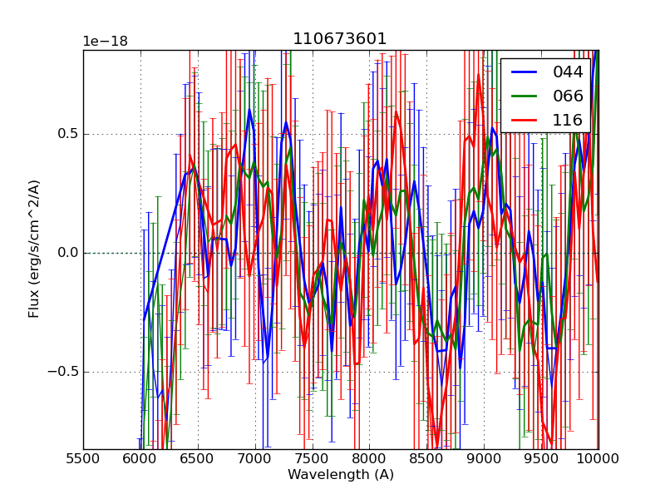Click the 8500 x-axis tick label
Image resolution: width=665 pixels, height=499 pixels.
[x=426, y=458]
